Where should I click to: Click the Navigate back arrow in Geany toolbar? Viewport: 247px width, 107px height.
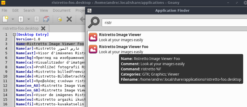[x=82, y=19]
